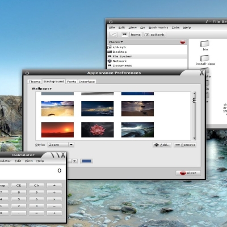Click the Network globe icon in Places sidebar
The width and height of the screenshot is (227, 227).
(x=110, y=61)
